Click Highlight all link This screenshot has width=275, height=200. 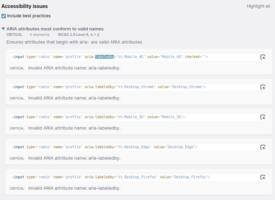coord(258,6)
